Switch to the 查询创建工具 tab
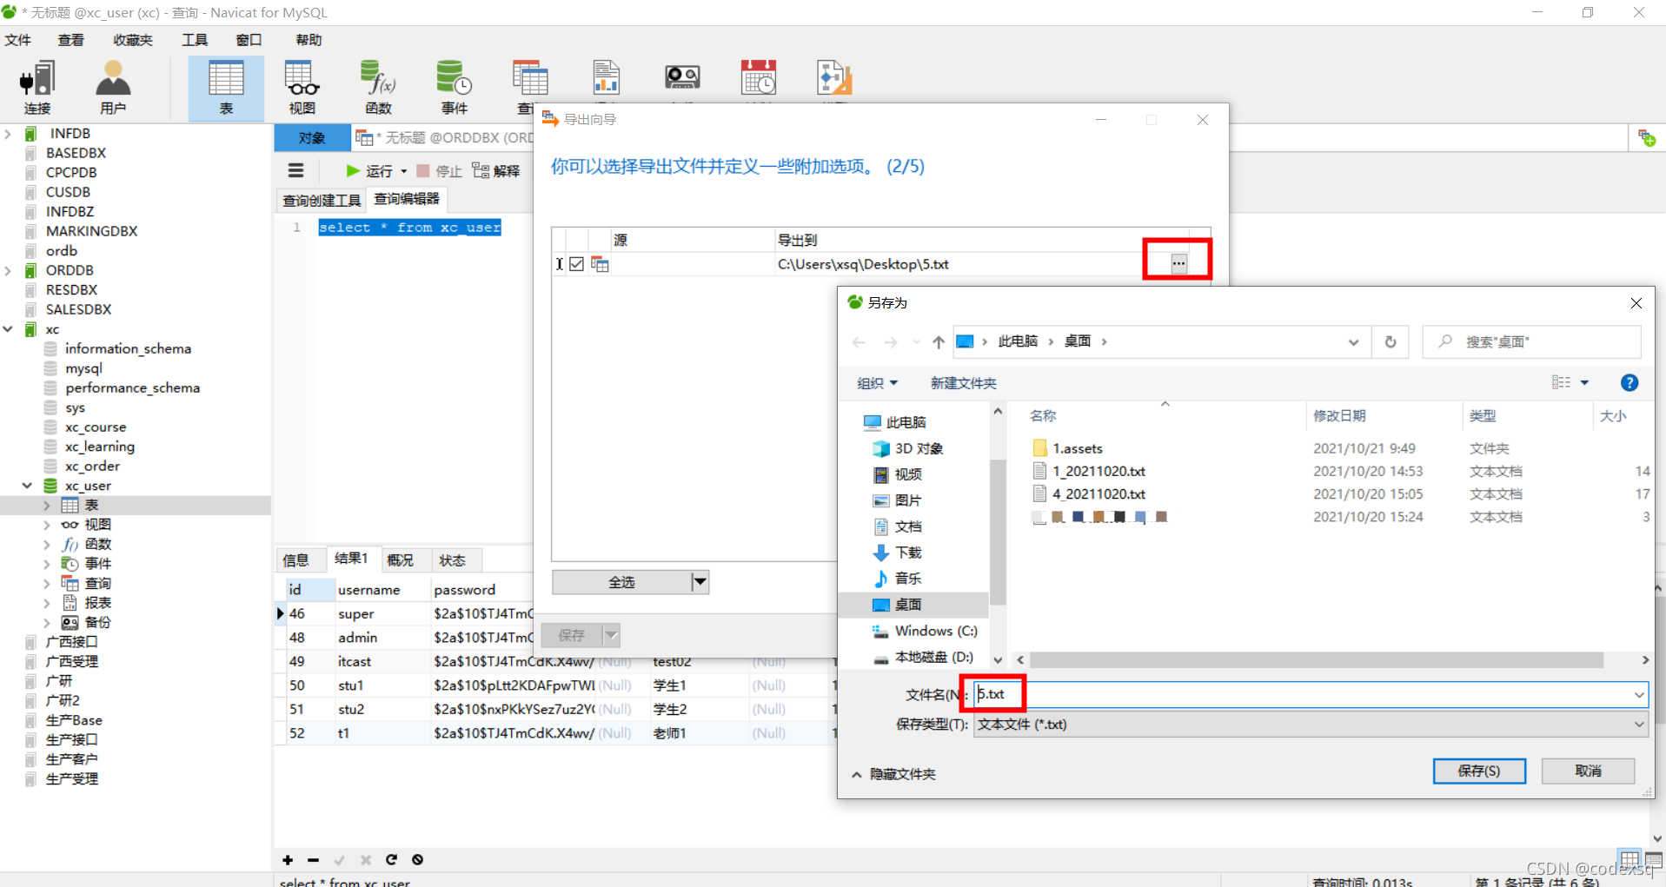 click(x=321, y=199)
